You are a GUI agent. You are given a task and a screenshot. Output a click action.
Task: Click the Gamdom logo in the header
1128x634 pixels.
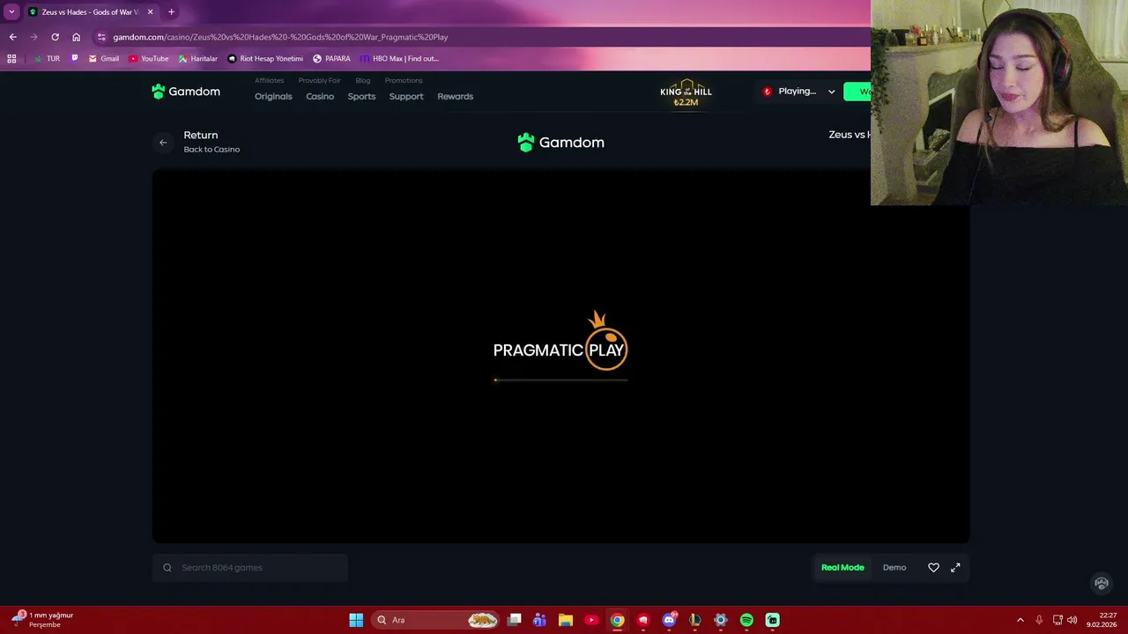[186, 92]
